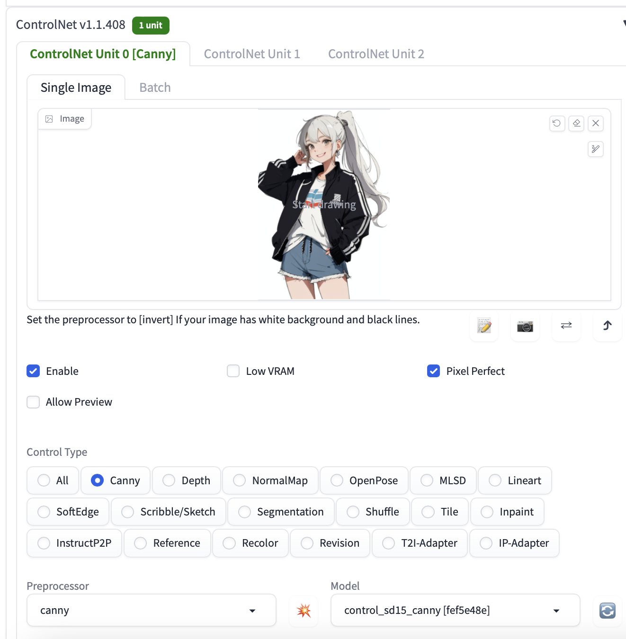Click the camera webcam icon
Screen dimensions: 626x639
pyautogui.click(x=525, y=326)
